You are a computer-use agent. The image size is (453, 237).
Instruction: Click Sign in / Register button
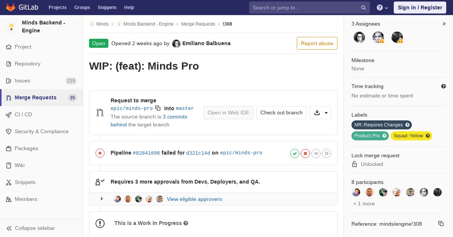tap(420, 8)
